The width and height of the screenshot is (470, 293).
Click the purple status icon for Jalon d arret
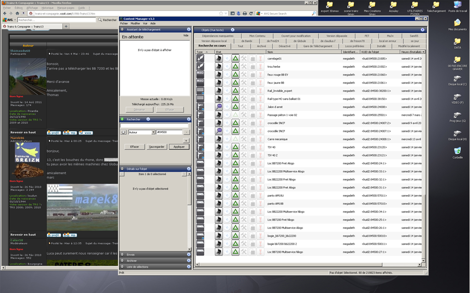219,107
